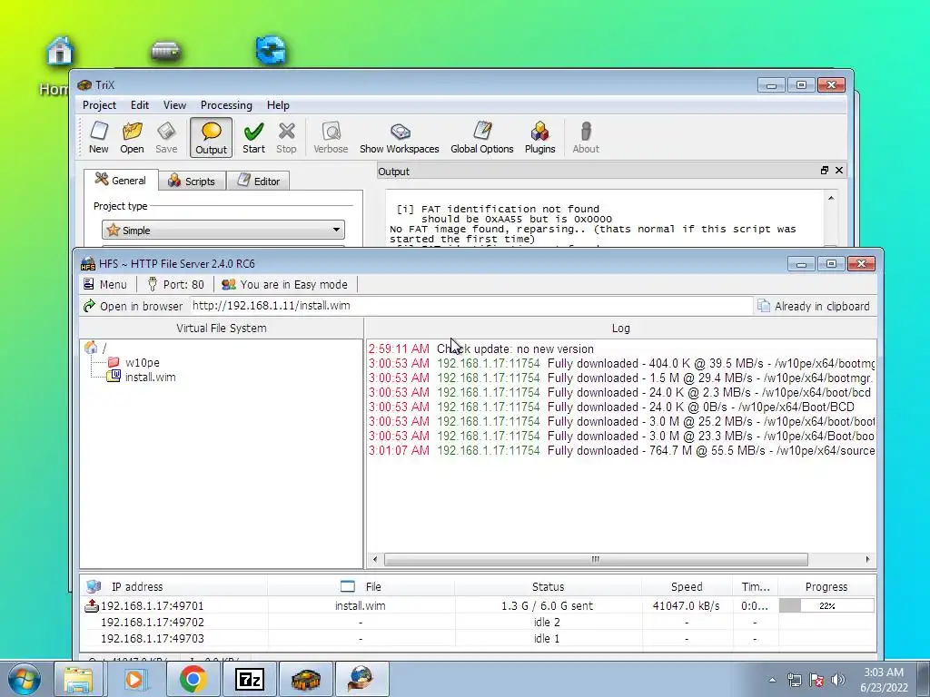Click the network tray icon
The height and width of the screenshot is (697, 930).
(794, 680)
